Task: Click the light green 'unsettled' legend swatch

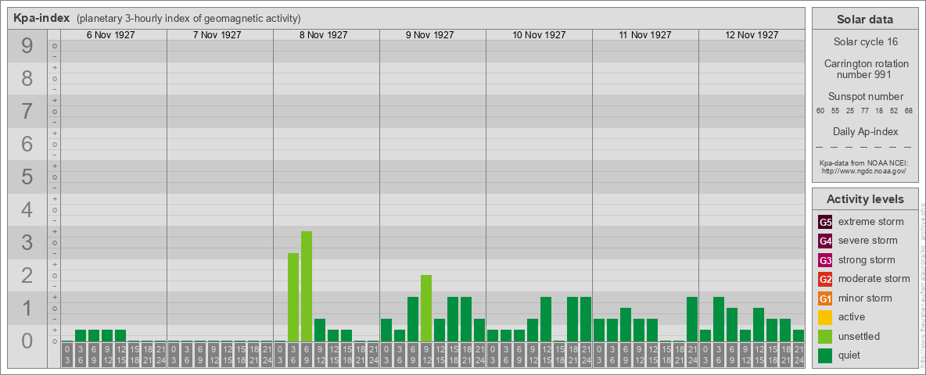Action: pos(826,336)
